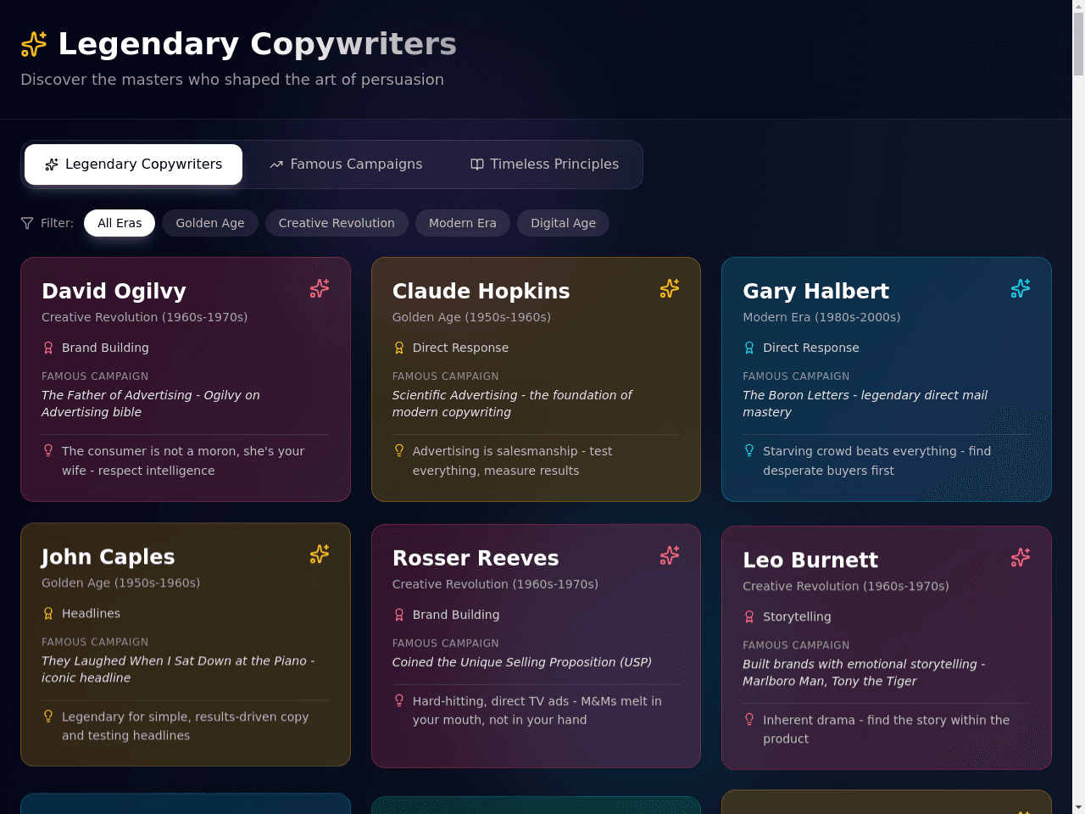Image resolution: width=1085 pixels, height=814 pixels.
Task: Open the David Ogilvy card title
Action: click(114, 291)
